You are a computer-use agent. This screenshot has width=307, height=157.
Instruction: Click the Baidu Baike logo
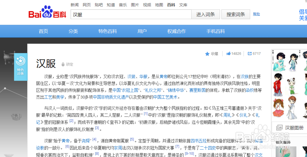(48, 12)
